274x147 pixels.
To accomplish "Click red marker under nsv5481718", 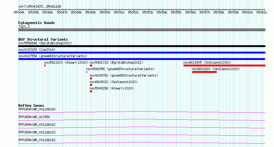I will point(91,66).
